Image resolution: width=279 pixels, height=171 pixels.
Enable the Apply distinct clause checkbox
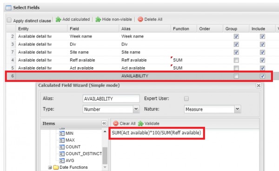click(9, 20)
